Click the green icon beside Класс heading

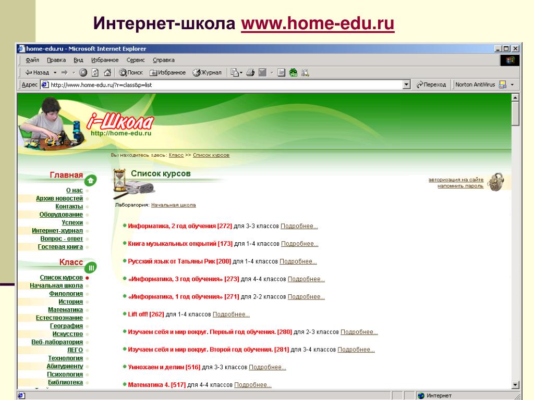91,268
